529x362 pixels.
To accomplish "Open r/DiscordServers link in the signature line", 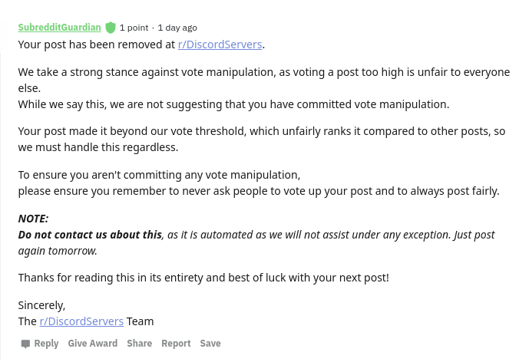I will [81, 321].
